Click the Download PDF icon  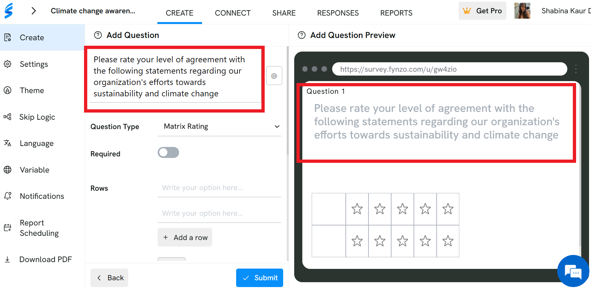(7, 259)
